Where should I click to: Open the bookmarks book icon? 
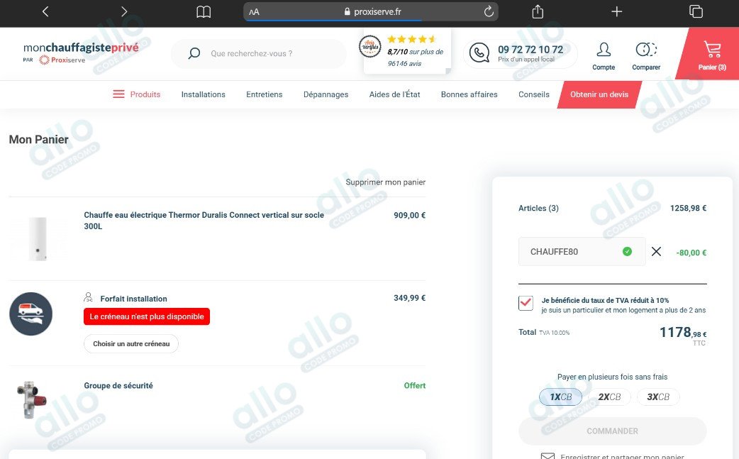point(204,12)
